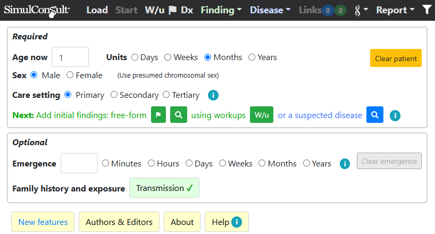Open the DNA helix genome menu icon
435x234 pixels.
point(361,11)
